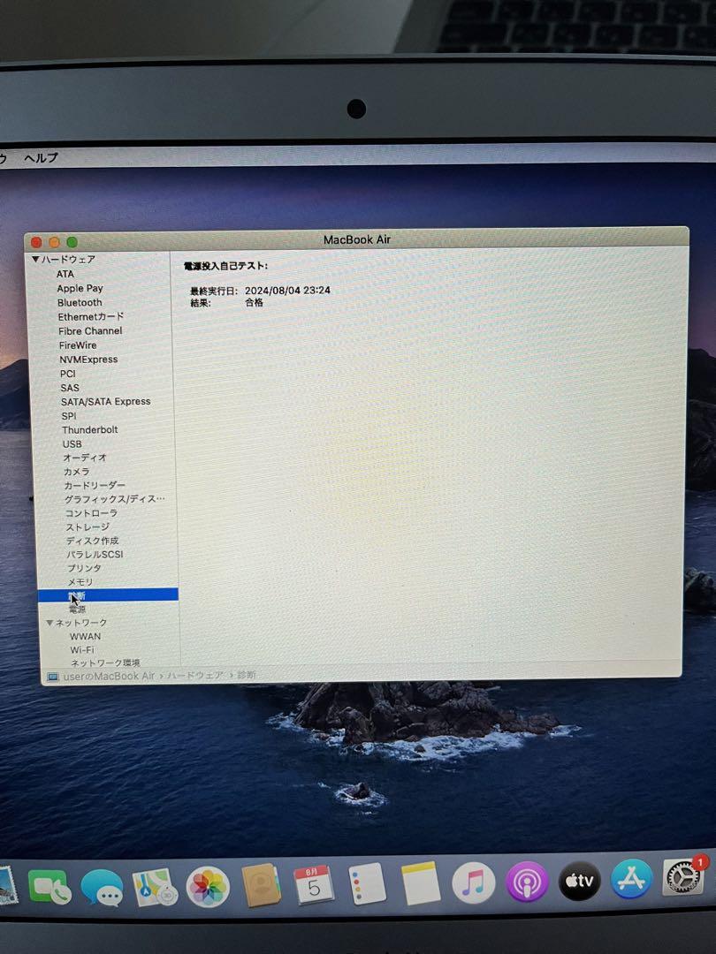Viewport: 716px width, 954px height.
Task: Select パラレルSCSI in the sidebar
Action: (95, 554)
